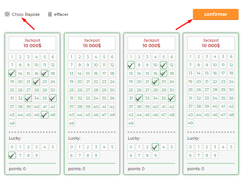Deselect Lucky number 3 on the third ticket
Viewport: 246px width, 182px height.
pyautogui.click(x=155, y=147)
